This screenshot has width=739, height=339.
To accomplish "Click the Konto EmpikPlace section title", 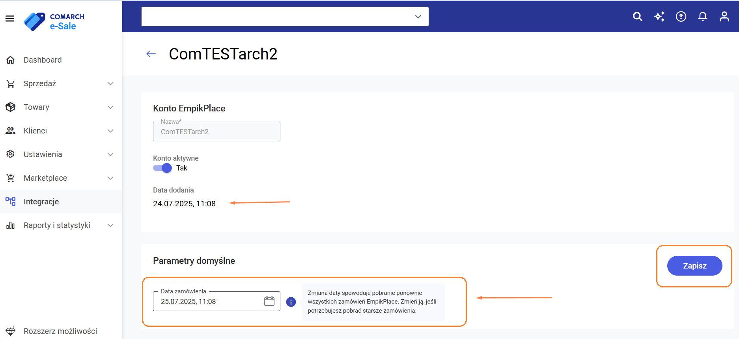I will (x=189, y=108).
